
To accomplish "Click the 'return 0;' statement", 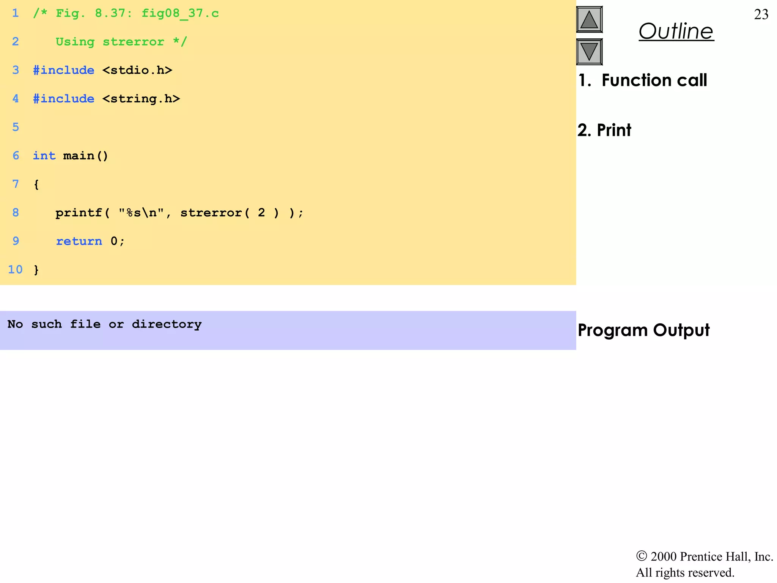I will coord(90,241).
